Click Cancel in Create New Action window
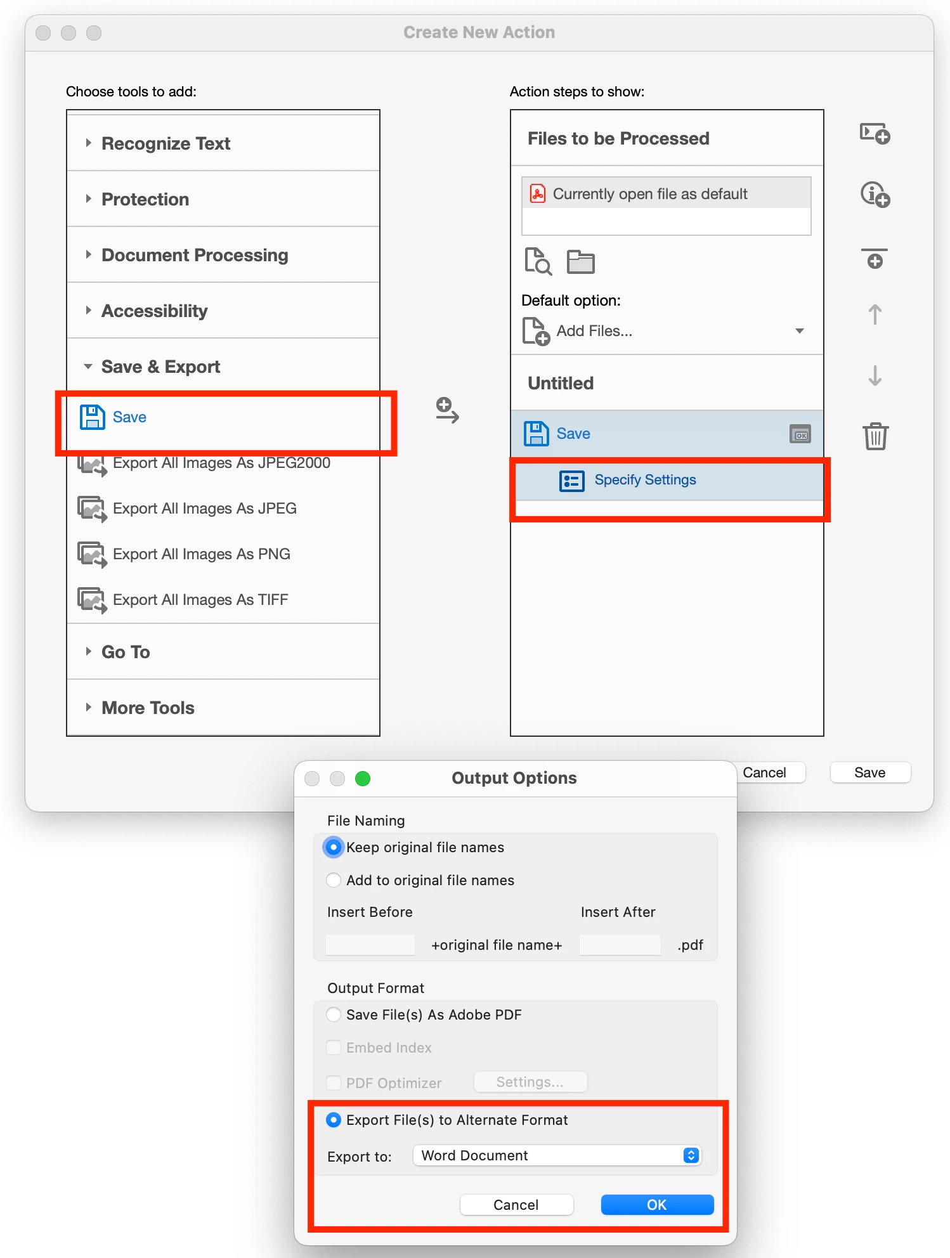 click(x=765, y=772)
